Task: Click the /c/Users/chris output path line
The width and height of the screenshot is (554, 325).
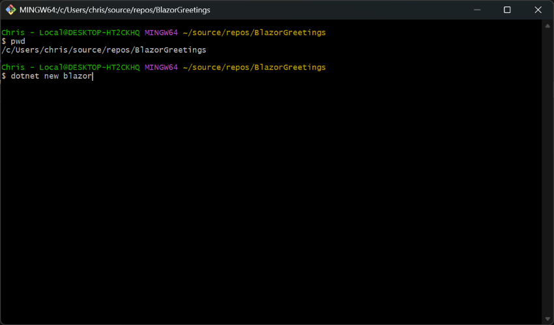Action: (104, 50)
